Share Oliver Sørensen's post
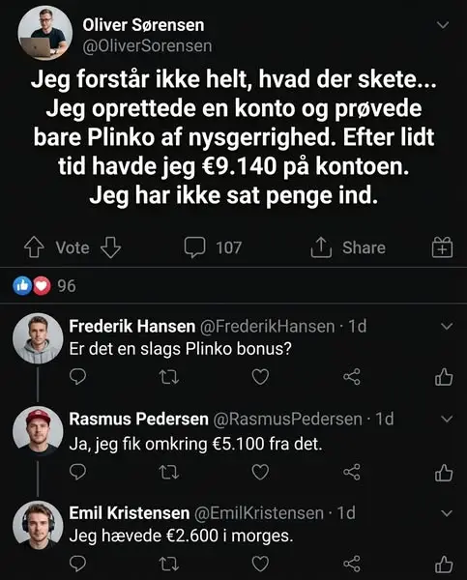Image resolution: width=467 pixels, height=580 pixels. pos(348,247)
